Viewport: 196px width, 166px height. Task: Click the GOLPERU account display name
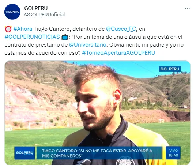pyautogui.click(x=36, y=8)
